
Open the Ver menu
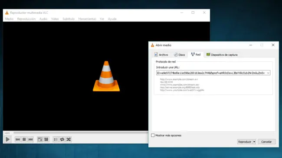click(102, 19)
